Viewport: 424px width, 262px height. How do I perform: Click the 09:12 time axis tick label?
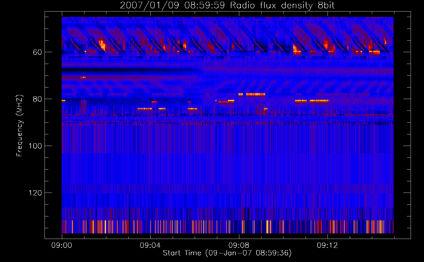click(327, 245)
